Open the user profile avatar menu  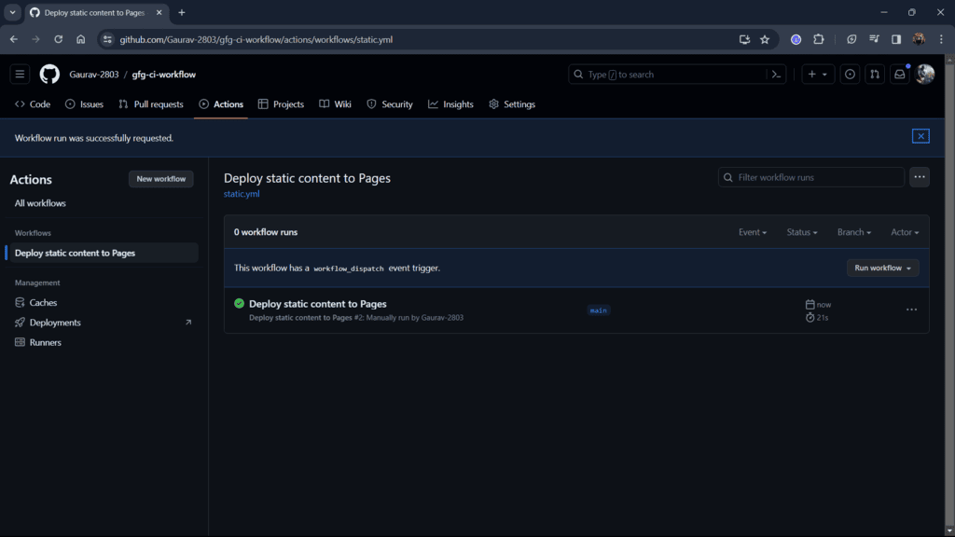point(924,75)
